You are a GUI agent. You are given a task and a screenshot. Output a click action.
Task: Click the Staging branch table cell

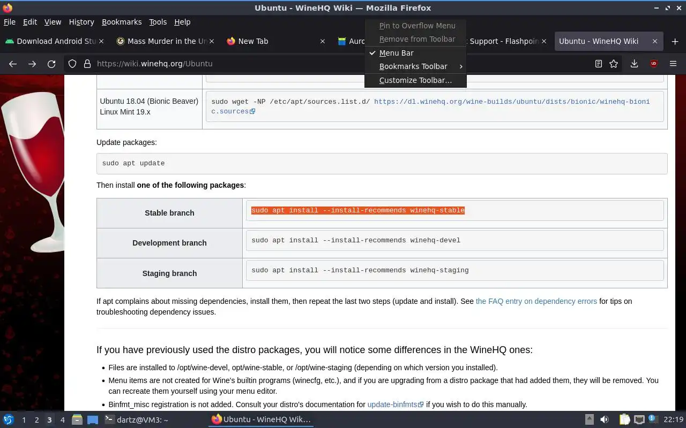point(169,273)
